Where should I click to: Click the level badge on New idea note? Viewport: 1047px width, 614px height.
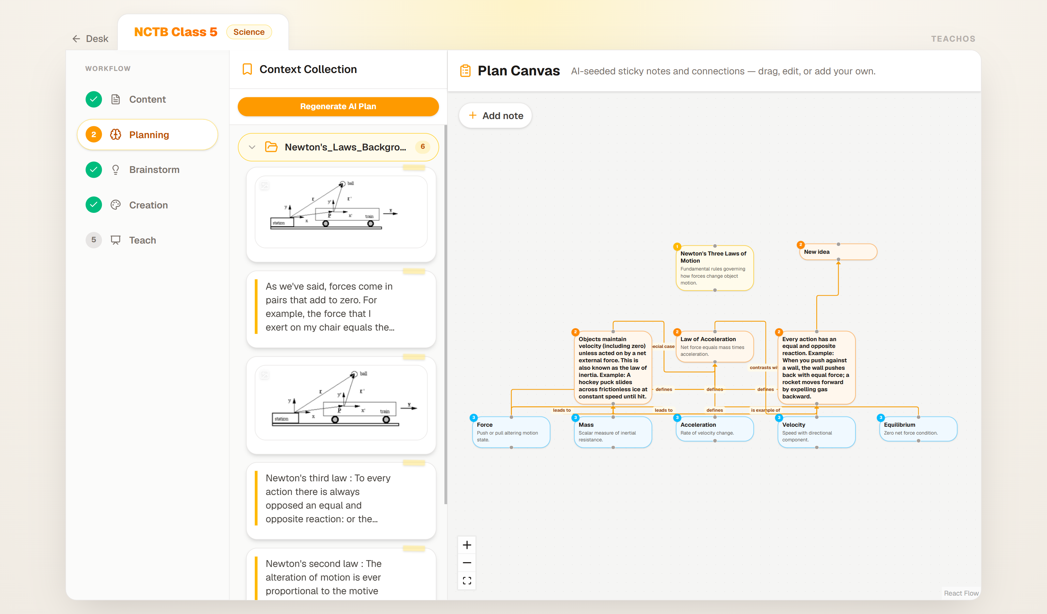click(x=800, y=245)
